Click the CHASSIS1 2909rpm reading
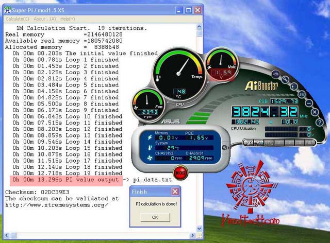 (200, 158)
